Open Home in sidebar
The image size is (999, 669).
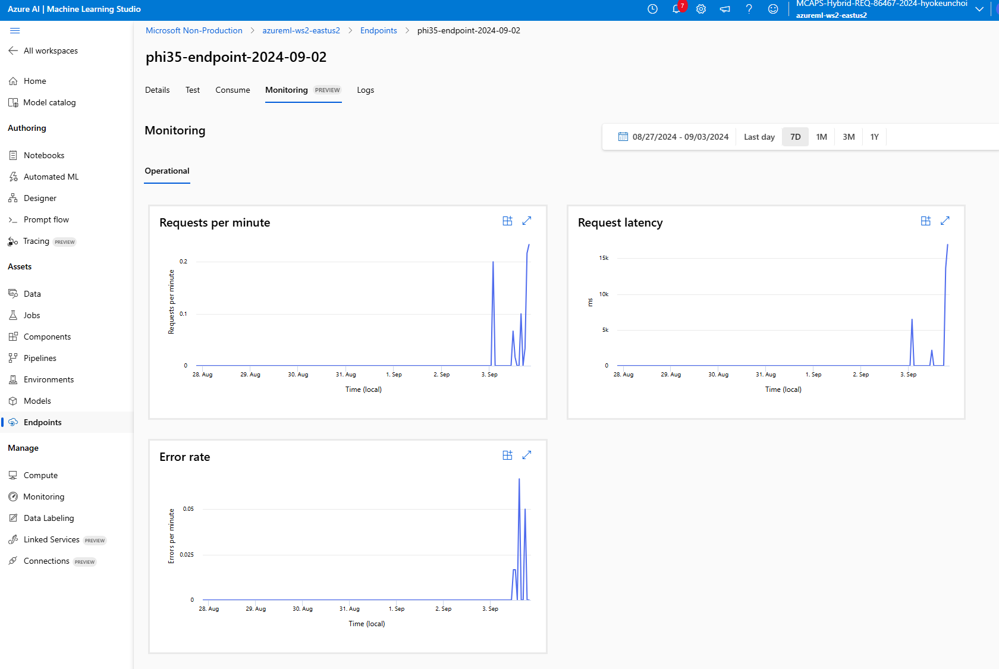click(27, 81)
